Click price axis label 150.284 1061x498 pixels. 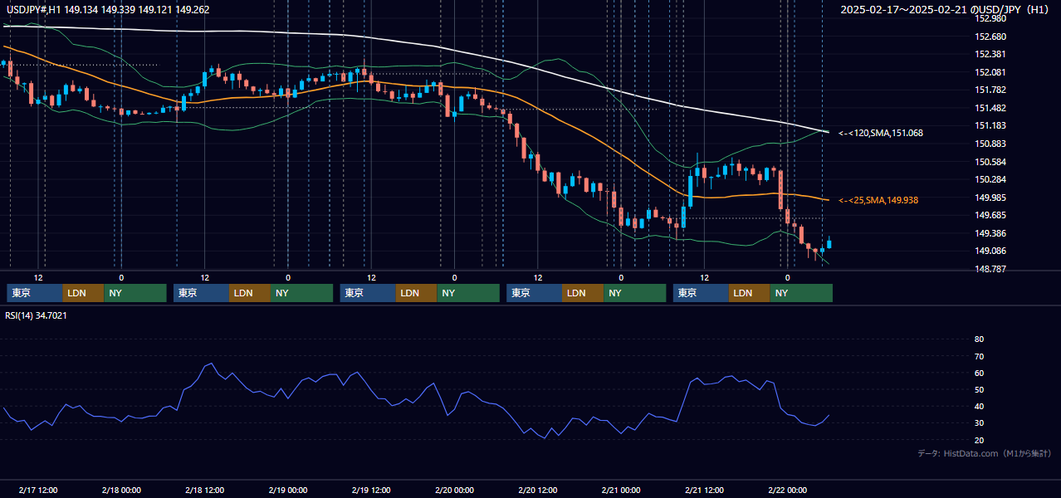coord(990,179)
